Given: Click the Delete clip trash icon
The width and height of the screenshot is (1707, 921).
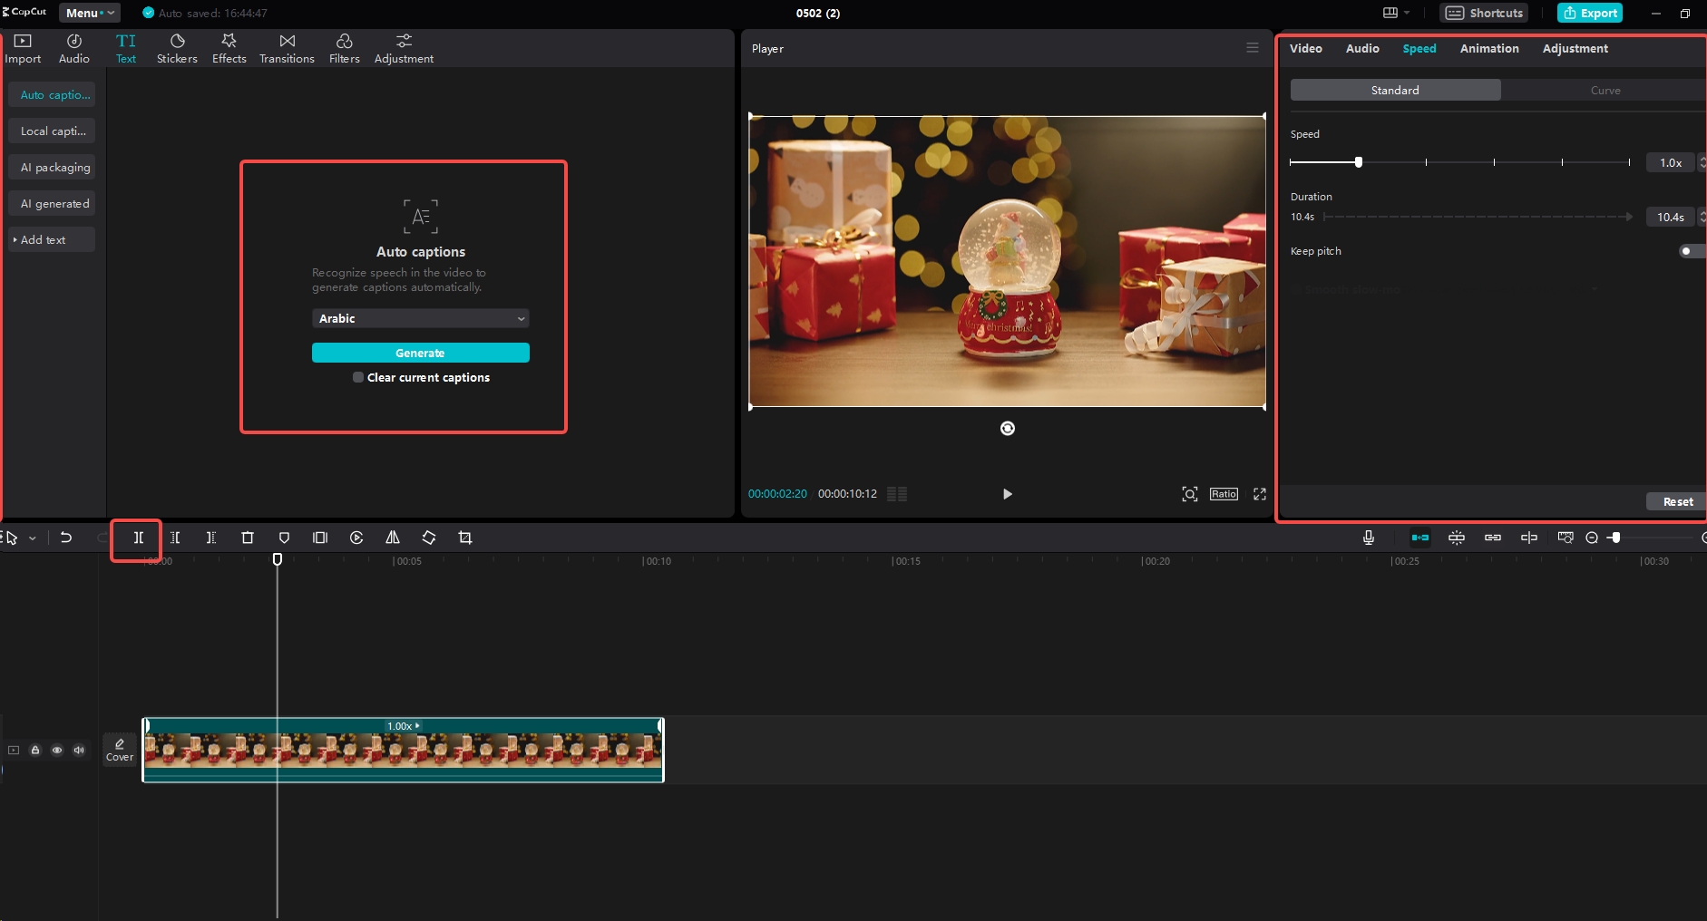Looking at the screenshot, I should point(248,538).
